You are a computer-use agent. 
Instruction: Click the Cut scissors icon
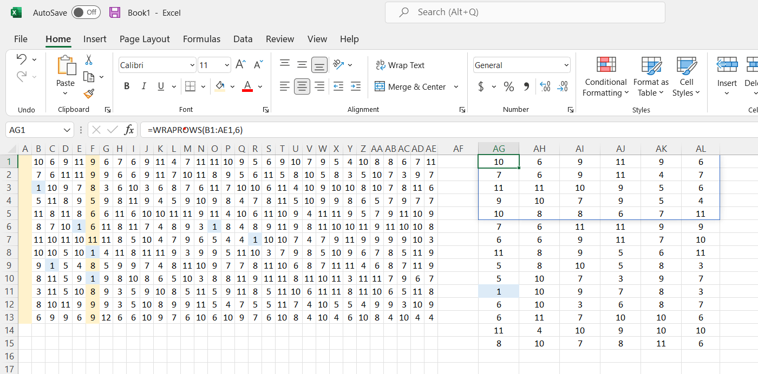(89, 59)
